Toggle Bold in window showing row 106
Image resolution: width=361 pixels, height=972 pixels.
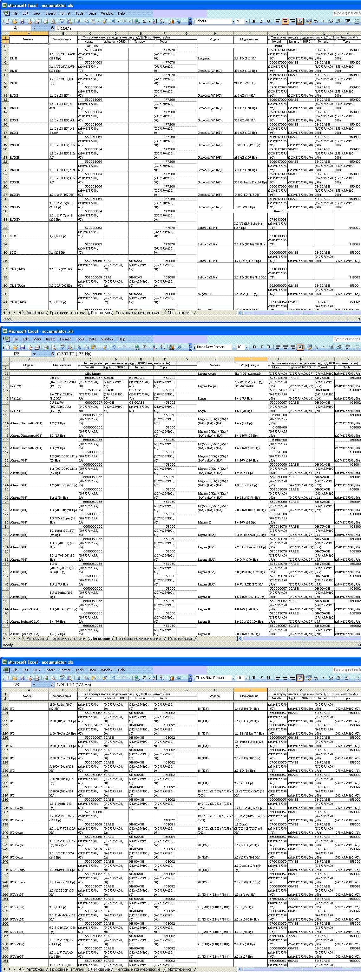254,347
